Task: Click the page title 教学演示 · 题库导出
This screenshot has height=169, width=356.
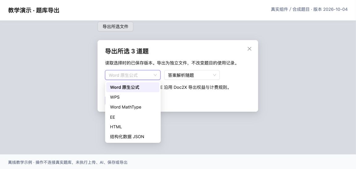Action: [x=34, y=10]
